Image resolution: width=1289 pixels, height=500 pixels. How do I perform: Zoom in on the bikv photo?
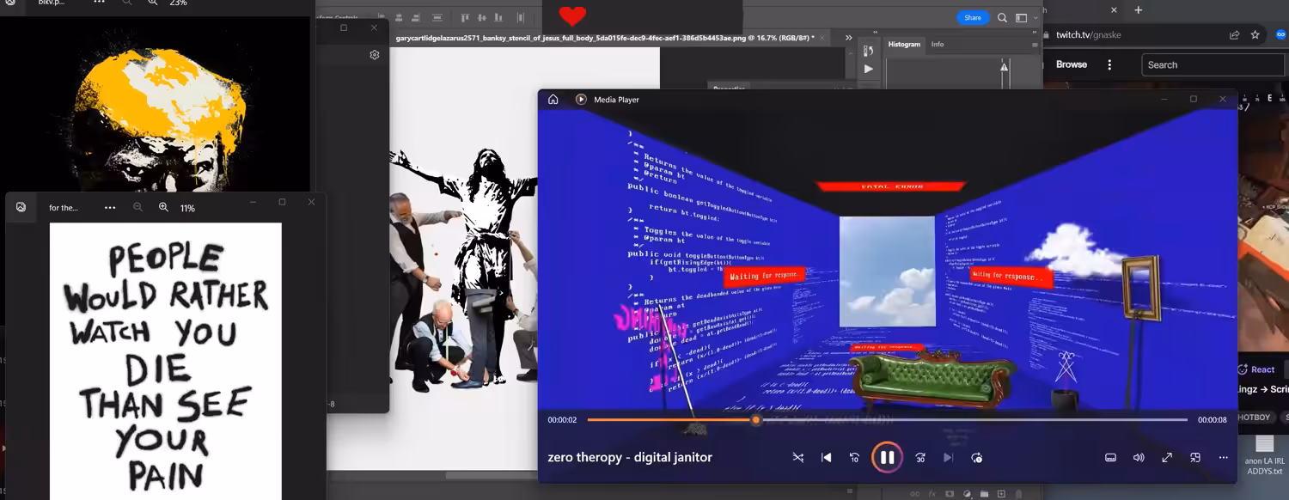pos(153,3)
